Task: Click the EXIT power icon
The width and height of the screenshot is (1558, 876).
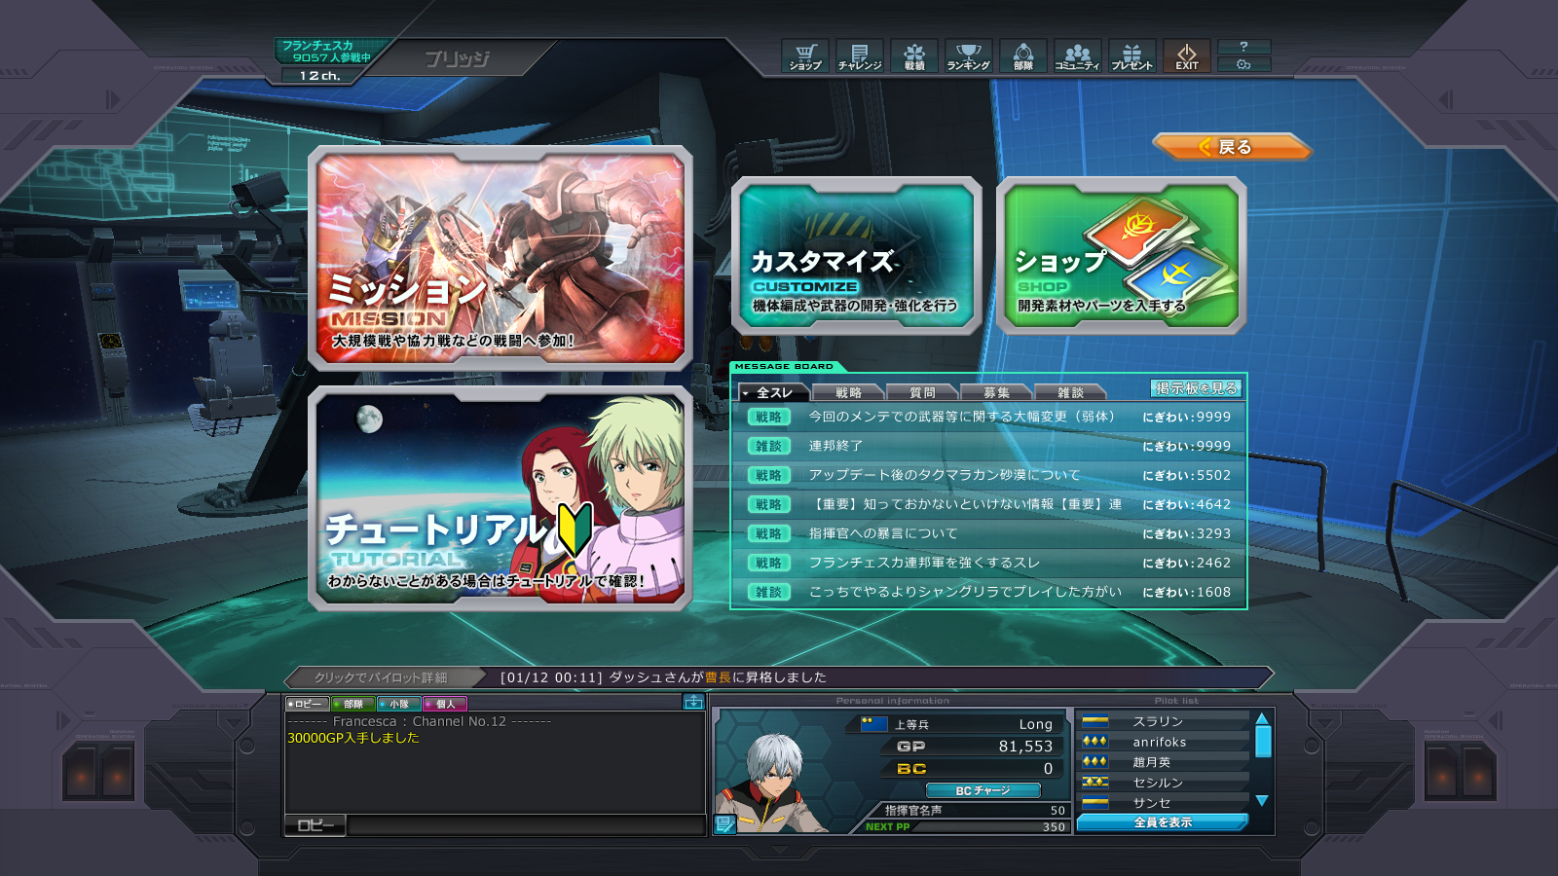Action: tap(1186, 55)
